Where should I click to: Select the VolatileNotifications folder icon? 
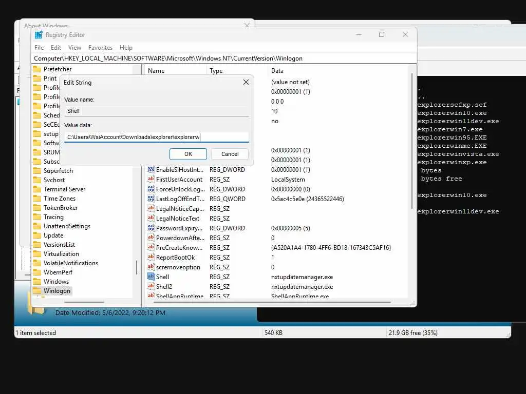coord(37,263)
